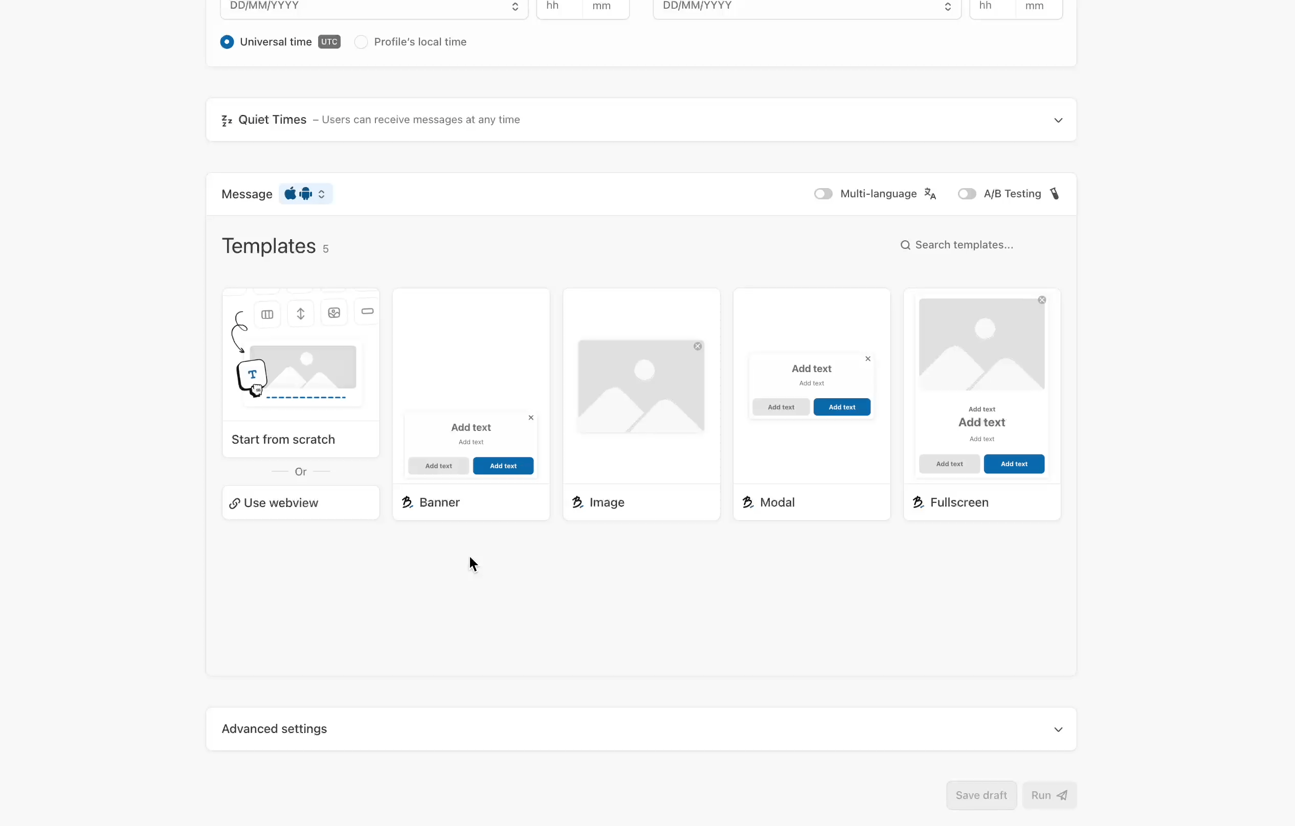Close the Fullscreen template preview image

pos(1042,300)
